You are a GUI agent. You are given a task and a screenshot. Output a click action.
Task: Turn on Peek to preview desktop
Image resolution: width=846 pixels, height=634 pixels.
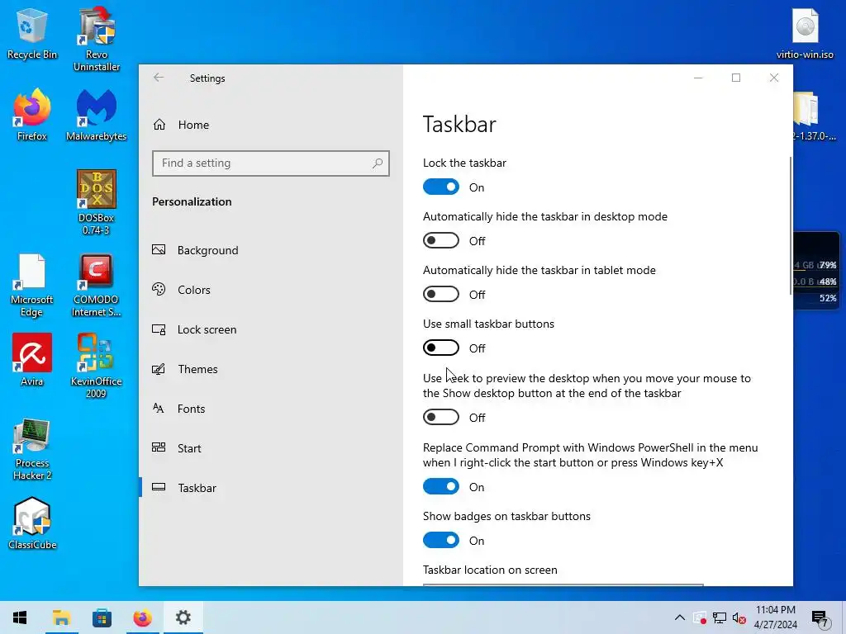pyautogui.click(x=441, y=417)
